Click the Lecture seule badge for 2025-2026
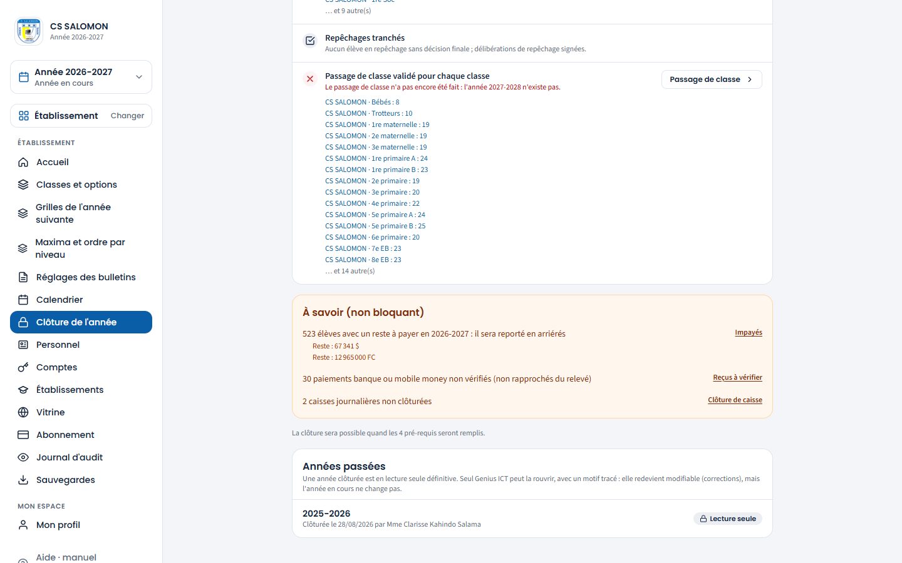Image resolution: width=902 pixels, height=563 pixels. pyautogui.click(x=728, y=519)
